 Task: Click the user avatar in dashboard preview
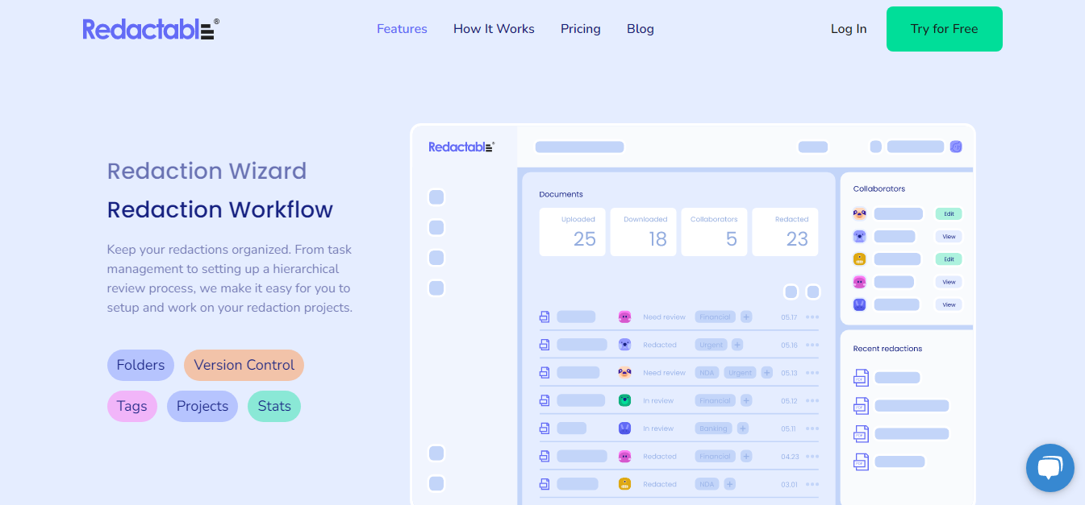pyautogui.click(x=956, y=147)
